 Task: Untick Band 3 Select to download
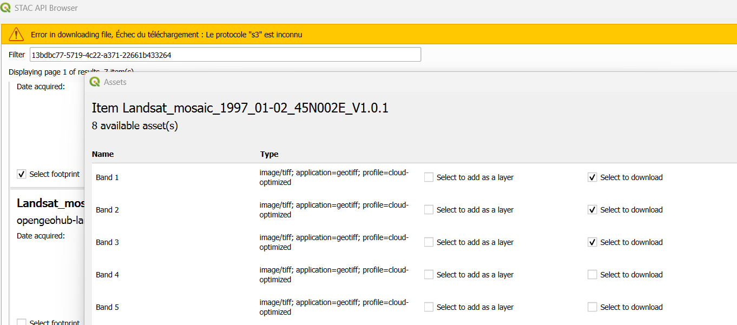click(593, 242)
